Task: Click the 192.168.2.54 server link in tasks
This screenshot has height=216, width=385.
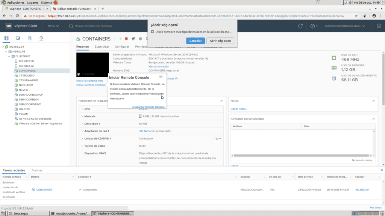Action: click(363, 190)
